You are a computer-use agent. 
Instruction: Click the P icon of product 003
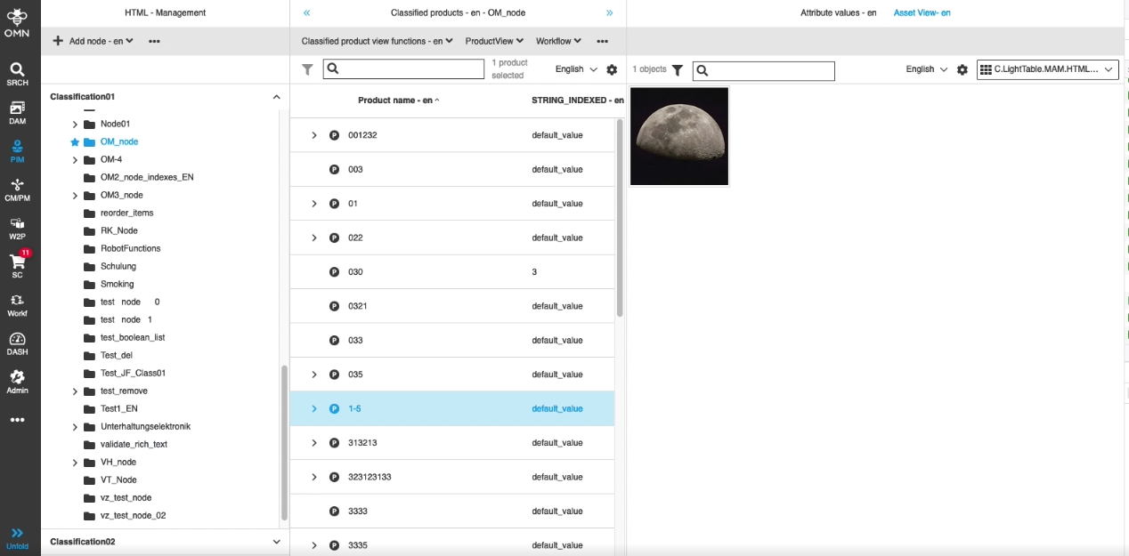click(335, 169)
